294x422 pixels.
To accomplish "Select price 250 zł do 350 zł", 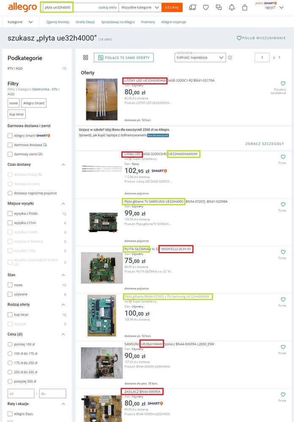I will coord(10,372).
